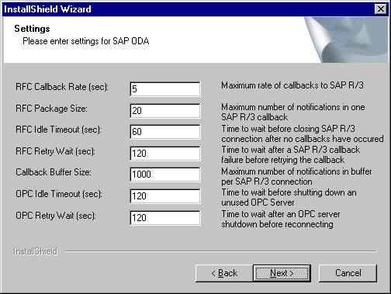Click 'unused OPC Server' description text
This screenshot has height=294, width=391.
258,202
